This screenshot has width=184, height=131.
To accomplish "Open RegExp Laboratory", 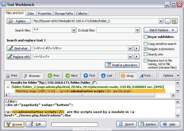I will tap(122, 65).
